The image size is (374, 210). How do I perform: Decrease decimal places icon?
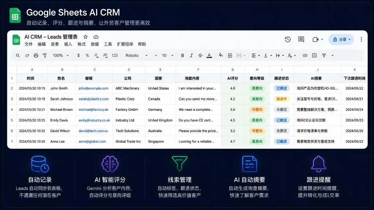(x=96, y=55)
